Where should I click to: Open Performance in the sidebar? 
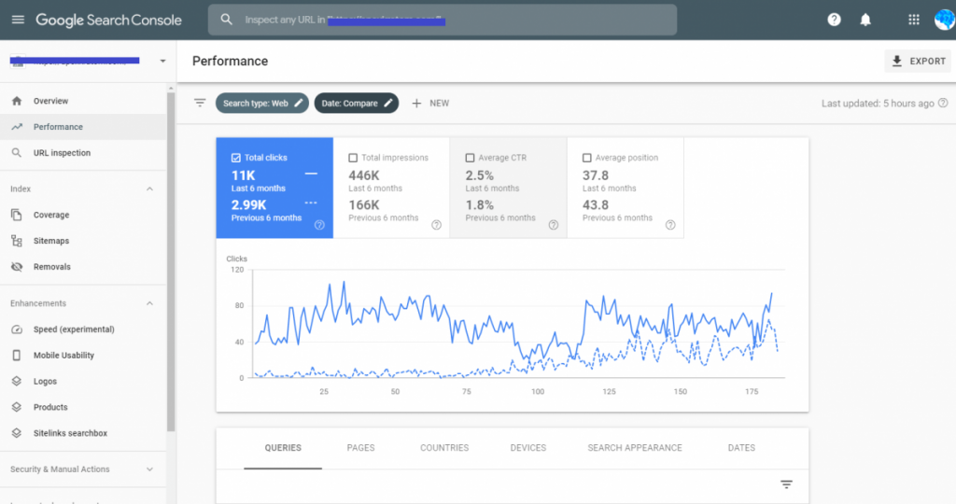coord(83,127)
